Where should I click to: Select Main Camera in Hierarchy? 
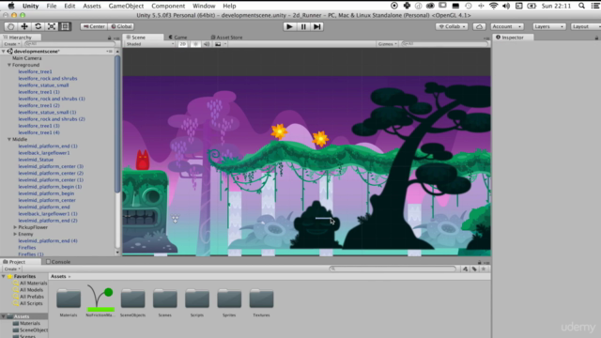27,58
